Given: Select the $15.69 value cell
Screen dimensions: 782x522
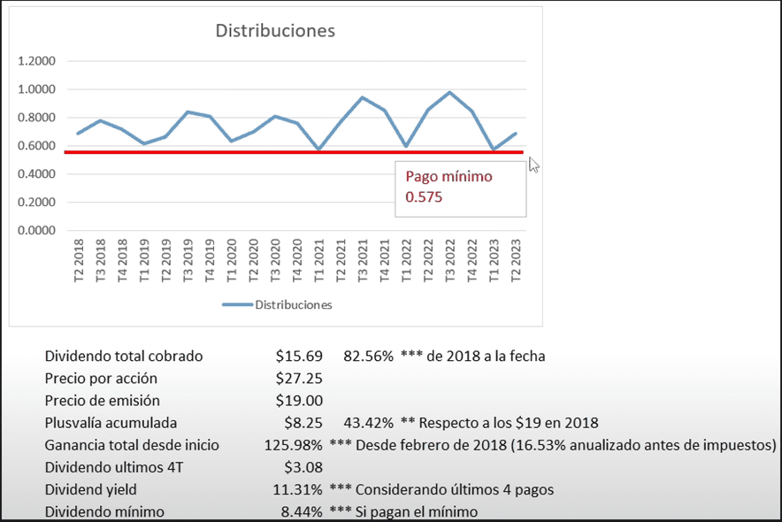Looking at the screenshot, I should (298, 357).
